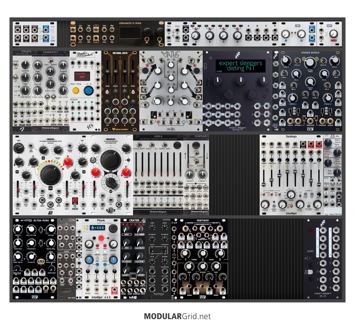
Task: Click the MIX knob on Sealegs
Action: click(x=317, y=204)
